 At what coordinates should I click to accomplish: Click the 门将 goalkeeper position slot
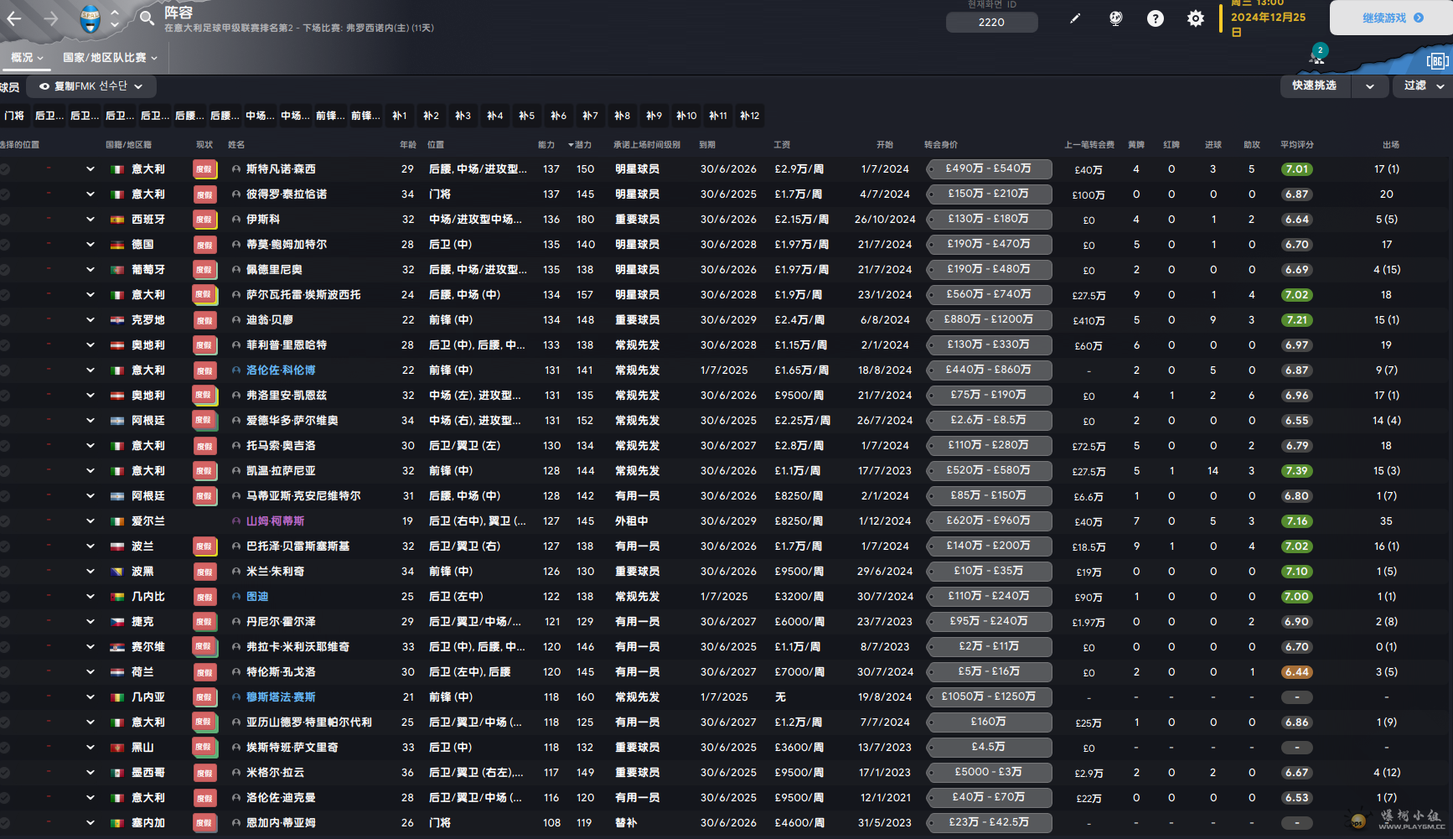pos(14,116)
